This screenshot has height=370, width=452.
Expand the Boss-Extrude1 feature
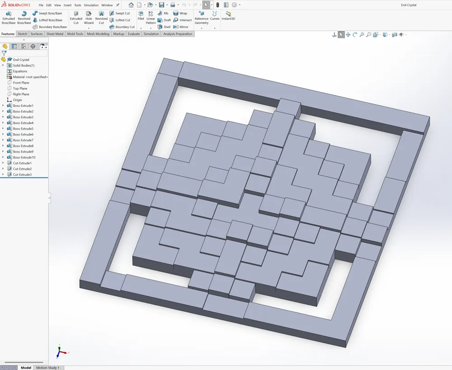point(3,106)
